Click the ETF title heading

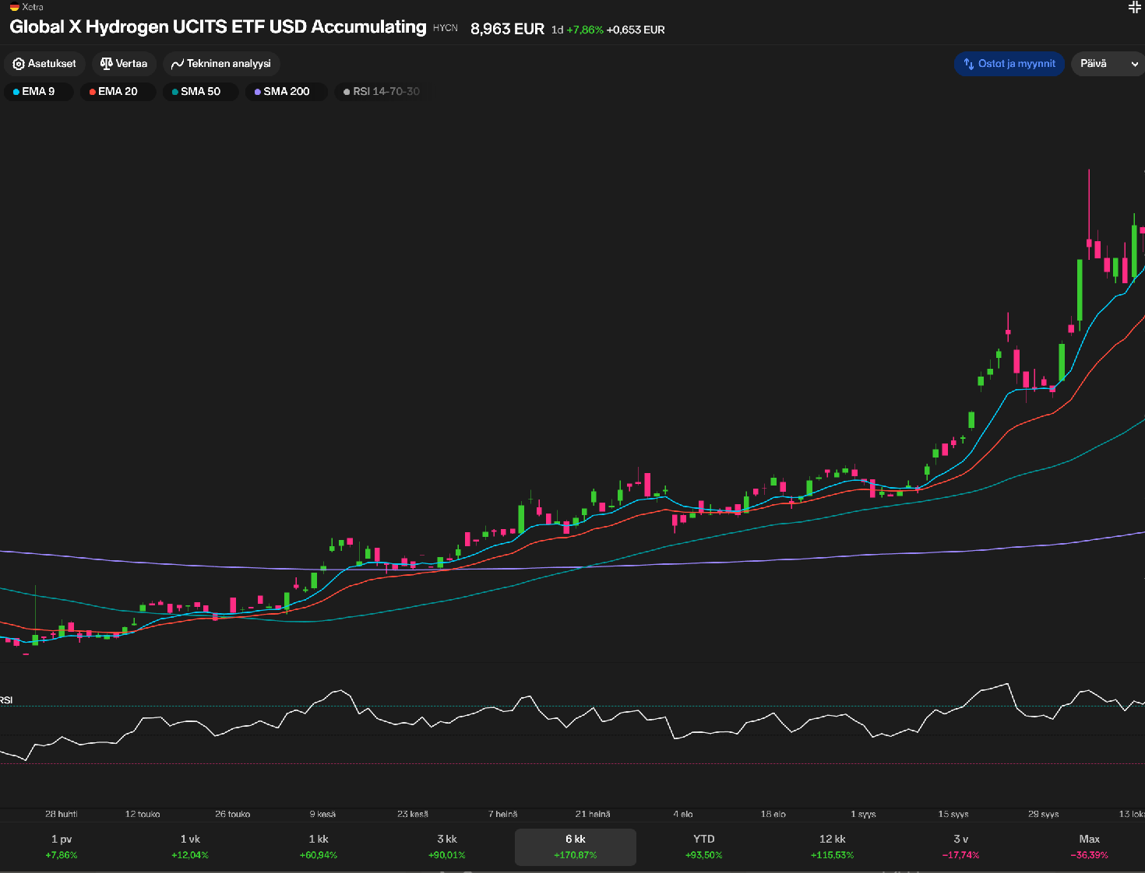[x=218, y=27]
